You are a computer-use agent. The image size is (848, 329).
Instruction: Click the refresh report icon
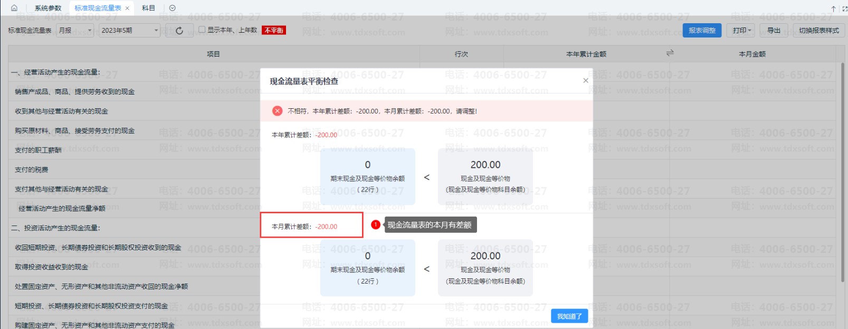pos(179,31)
